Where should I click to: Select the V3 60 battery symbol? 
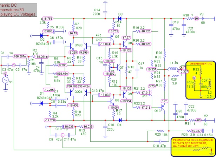203,19
